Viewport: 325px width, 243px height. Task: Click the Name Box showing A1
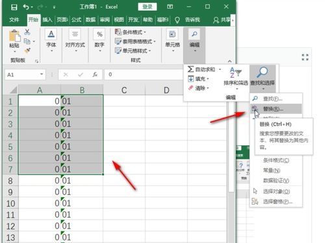click(x=22, y=75)
